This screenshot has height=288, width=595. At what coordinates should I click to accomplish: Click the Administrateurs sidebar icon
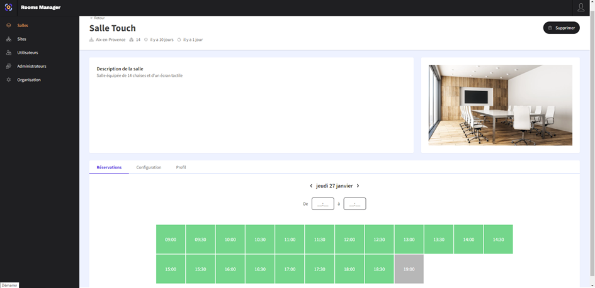9,66
